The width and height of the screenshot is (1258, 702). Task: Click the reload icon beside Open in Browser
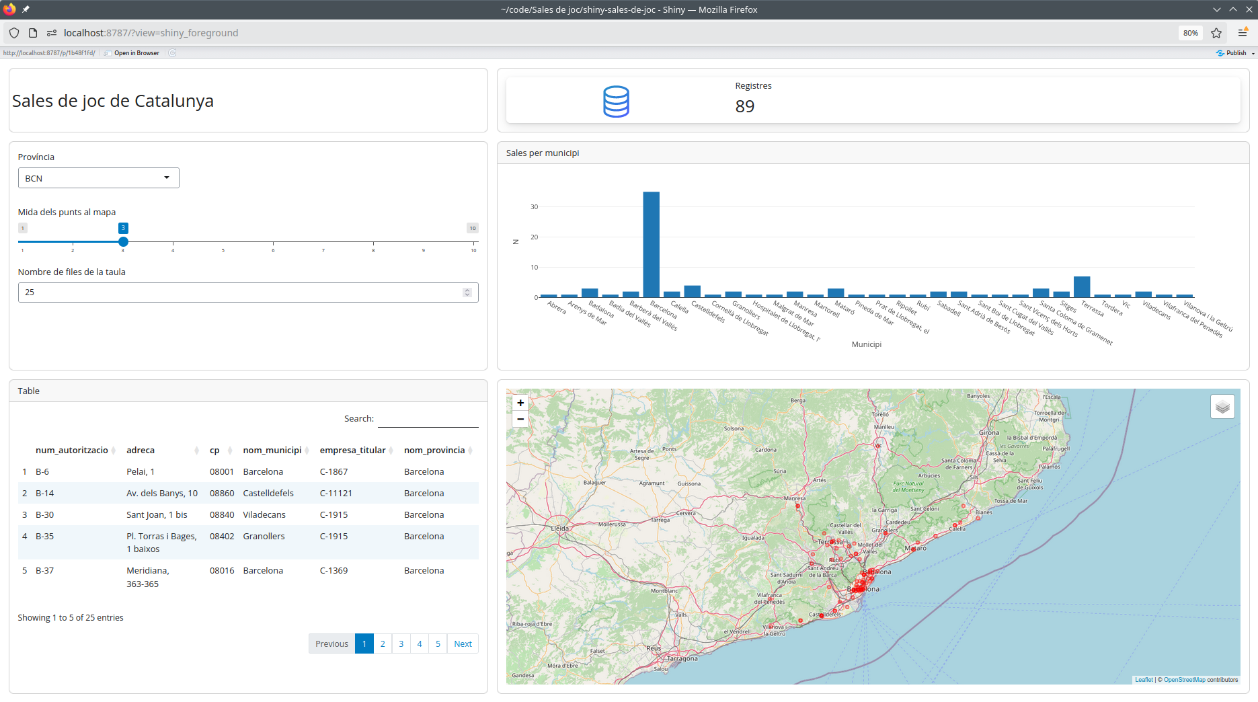[172, 53]
